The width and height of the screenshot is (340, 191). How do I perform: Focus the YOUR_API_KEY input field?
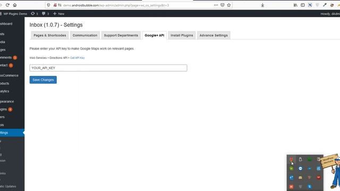pos(108,68)
